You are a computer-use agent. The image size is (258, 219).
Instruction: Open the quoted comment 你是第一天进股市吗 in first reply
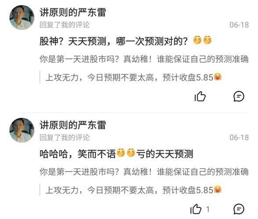pos(144,59)
